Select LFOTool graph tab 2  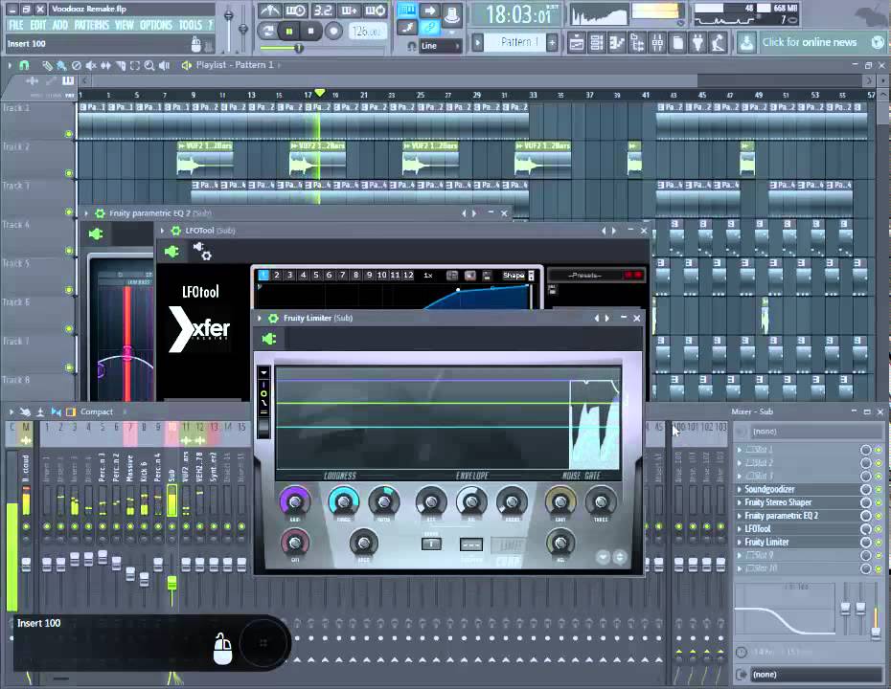tap(277, 276)
